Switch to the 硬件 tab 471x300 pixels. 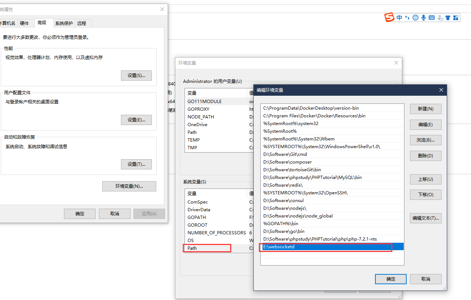(x=24, y=23)
